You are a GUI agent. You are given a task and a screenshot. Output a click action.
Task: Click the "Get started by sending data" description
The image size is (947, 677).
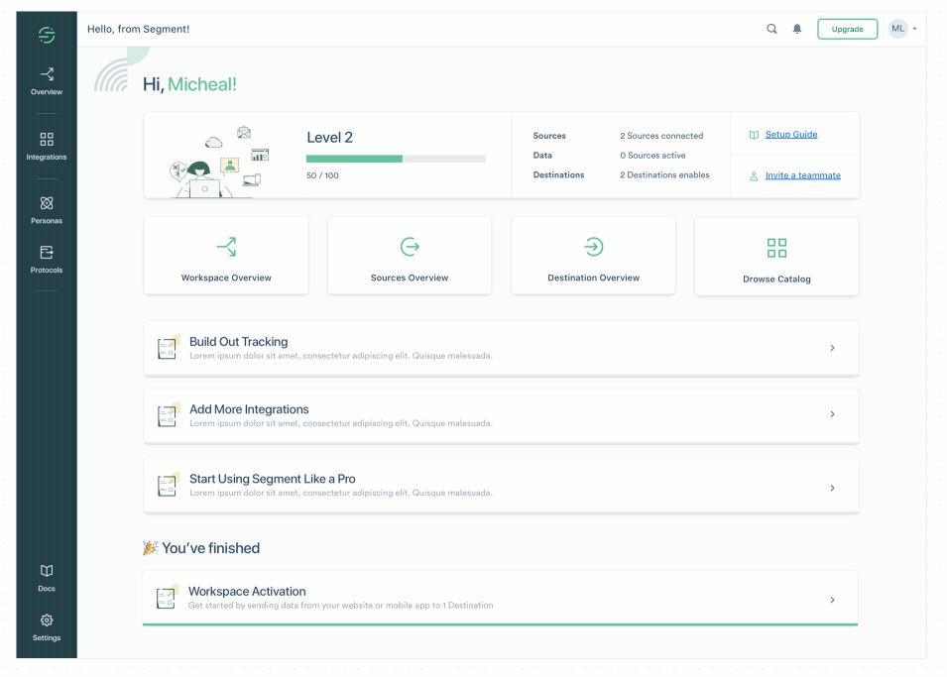click(x=341, y=605)
